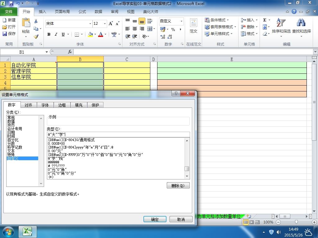This screenshot has height=238, width=318.
Task: Click the Borders icon in font group
Action: pyautogui.click(x=77, y=34)
